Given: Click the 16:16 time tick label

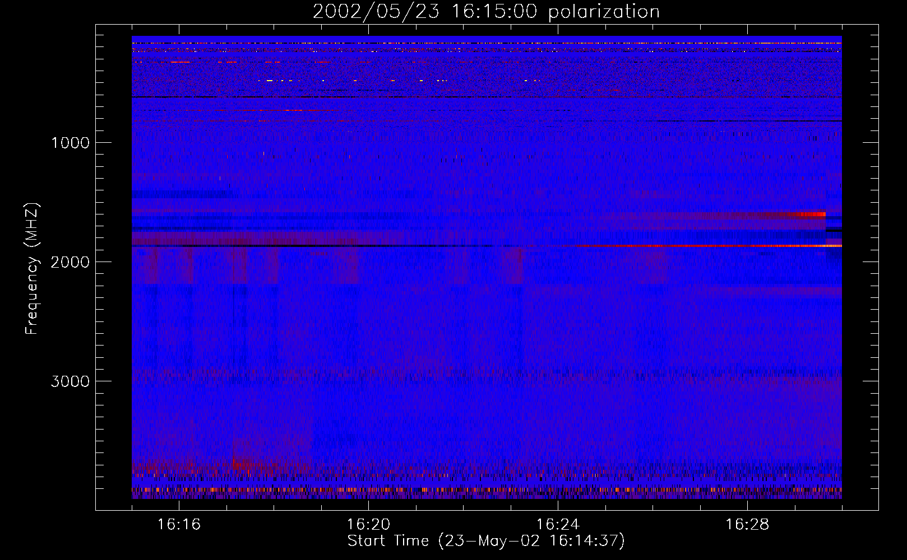Looking at the screenshot, I should coord(179,525).
